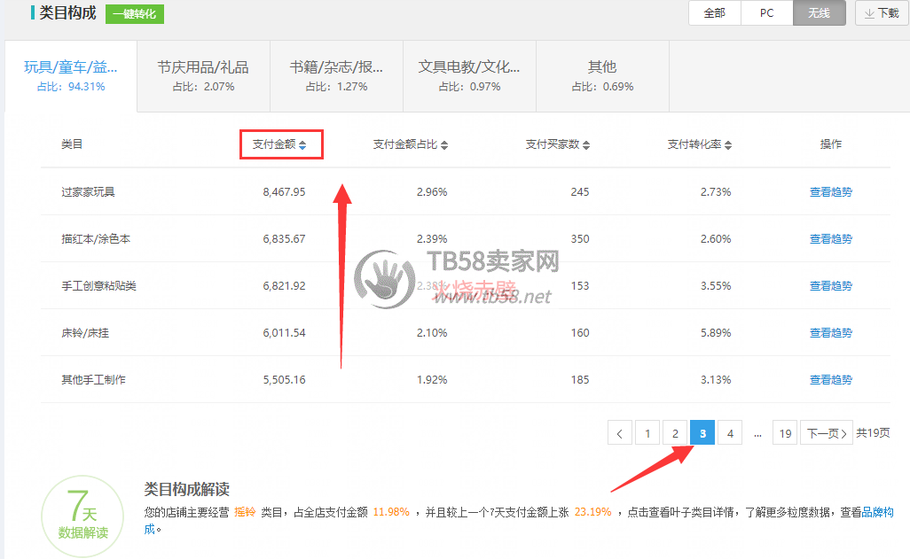Click the 6,821.92 payment amount
This screenshot has height=559, width=910.
point(284,286)
